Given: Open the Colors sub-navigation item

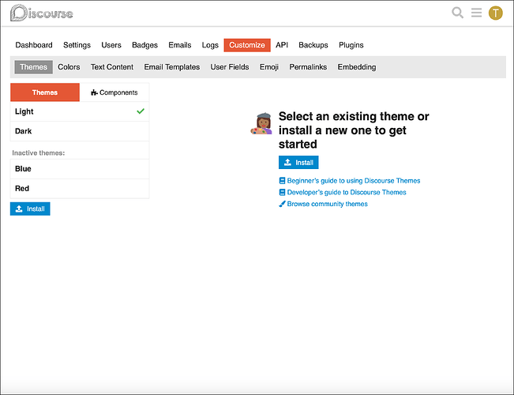Looking at the screenshot, I should 69,67.
